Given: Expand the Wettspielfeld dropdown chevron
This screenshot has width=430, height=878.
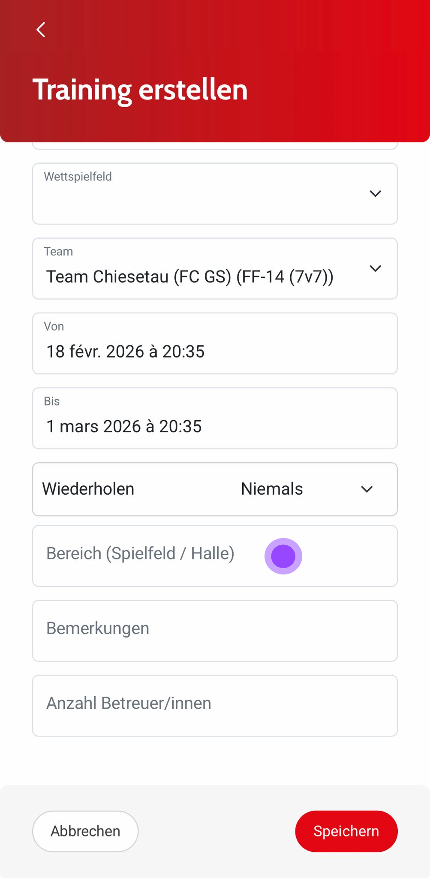Looking at the screenshot, I should (375, 194).
